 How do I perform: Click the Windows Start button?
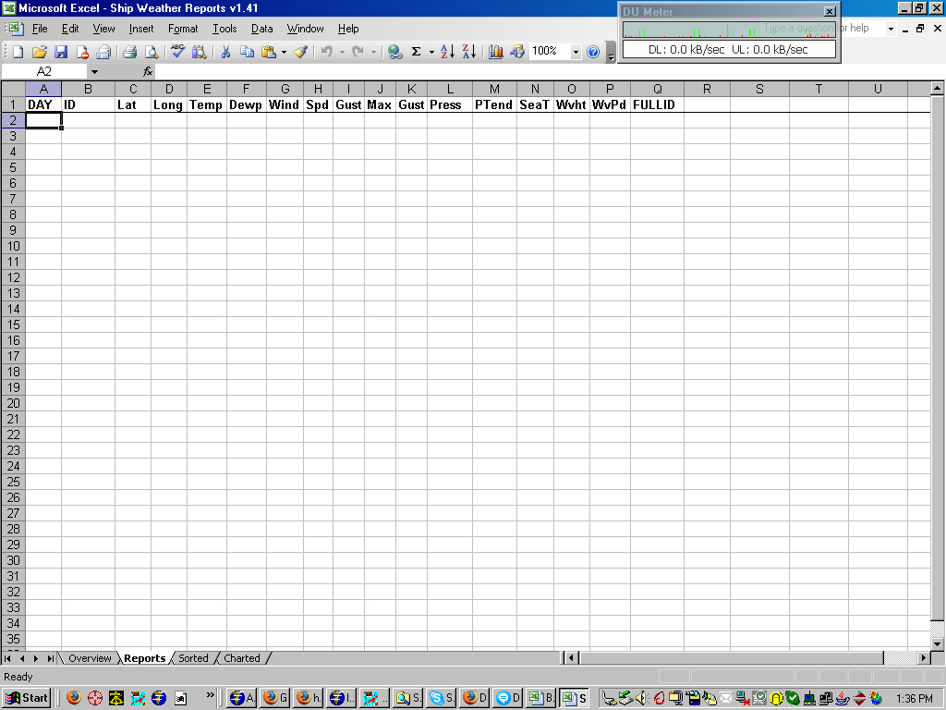click(x=26, y=698)
